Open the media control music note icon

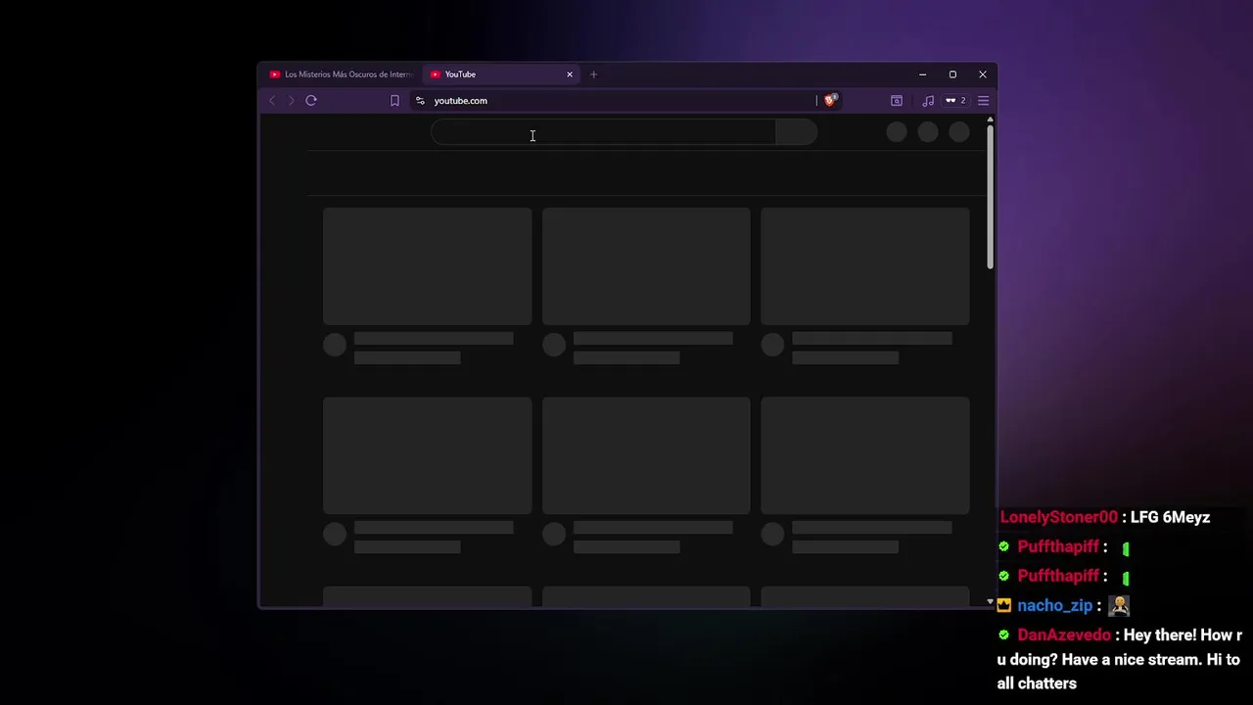[928, 100]
